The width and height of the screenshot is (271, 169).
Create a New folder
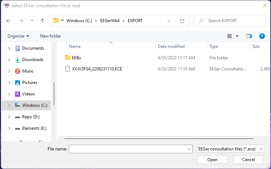(x=50, y=36)
